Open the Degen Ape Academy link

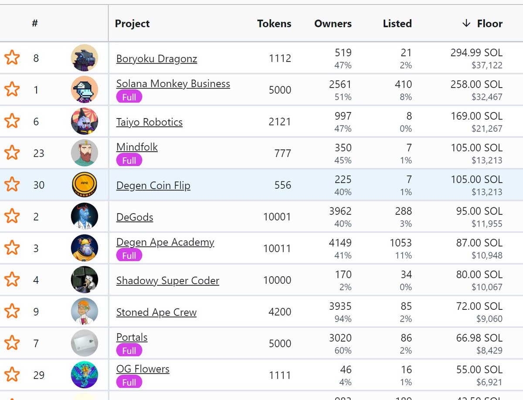pos(165,242)
